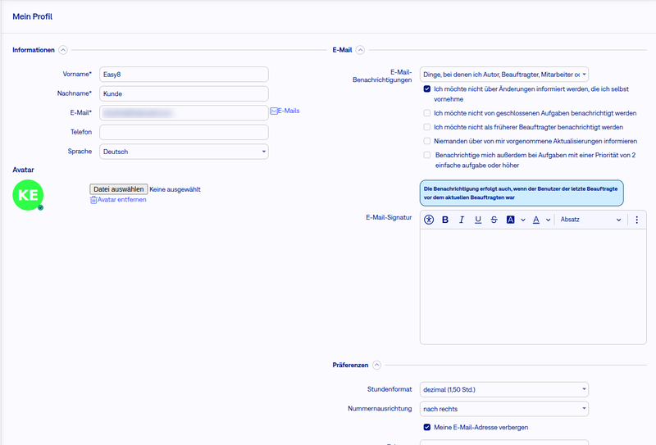The image size is (656, 445).
Task: Click the blue notification info box
Action: pyautogui.click(x=522, y=193)
